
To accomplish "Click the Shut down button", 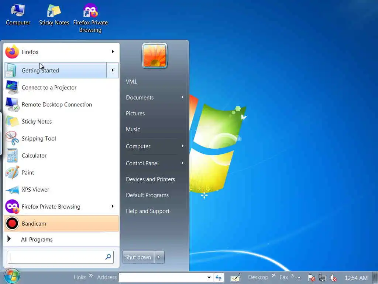I will pyautogui.click(x=138, y=257).
